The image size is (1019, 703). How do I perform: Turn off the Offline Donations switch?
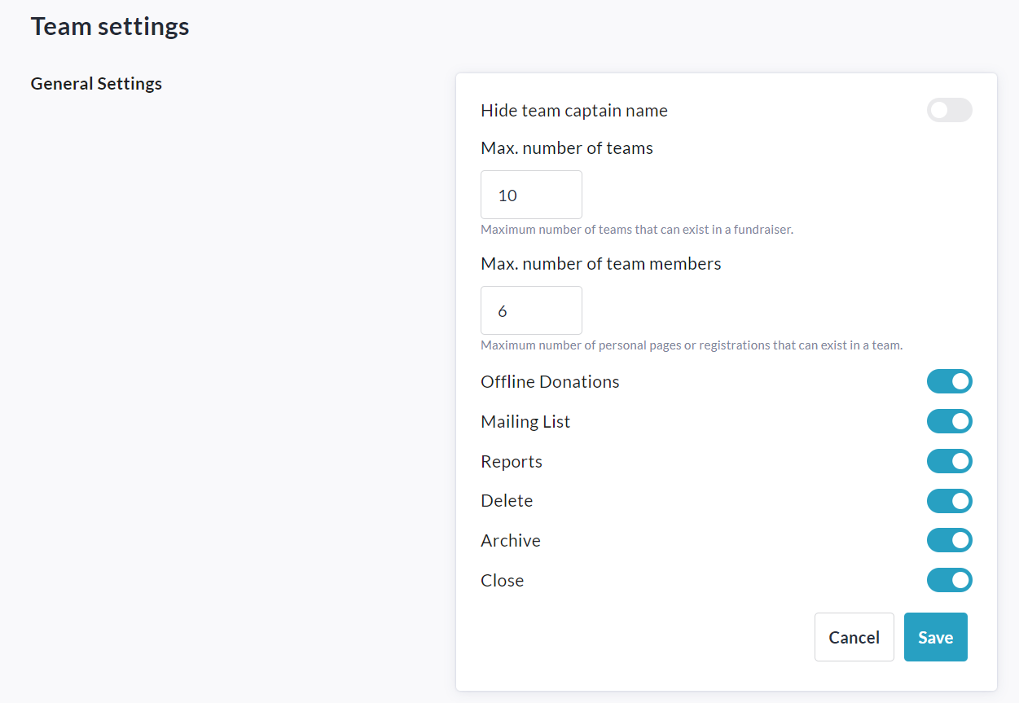tap(949, 381)
